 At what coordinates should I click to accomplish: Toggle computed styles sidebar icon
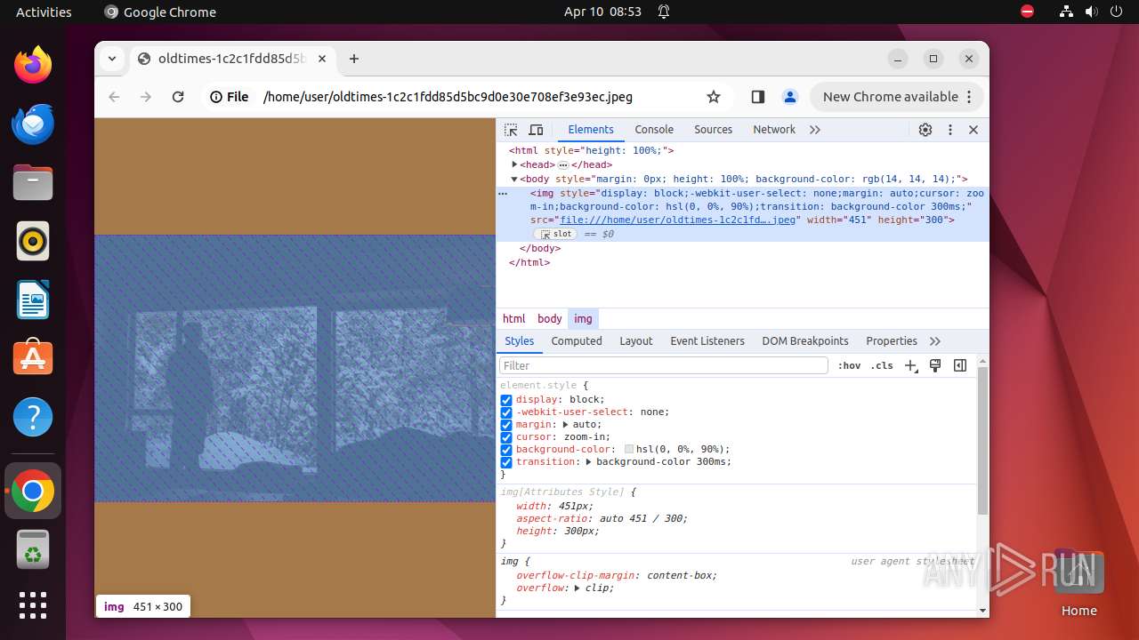(x=960, y=365)
